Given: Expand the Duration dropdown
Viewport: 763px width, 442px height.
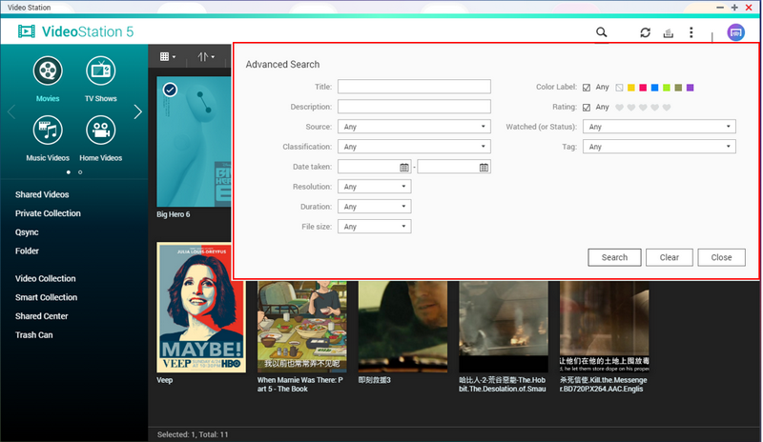Looking at the screenshot, I should pos(374,206).
